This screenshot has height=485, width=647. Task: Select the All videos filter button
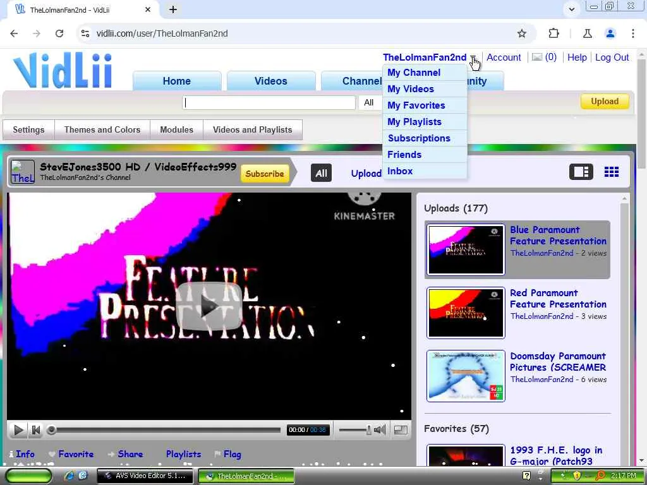click(x=321, y=173)
